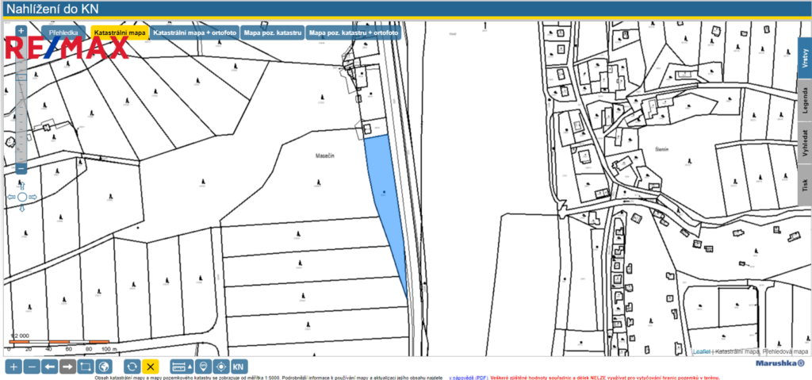The image size is (812, 380).
Task: Switch to the Přehledka map tab
Action: [63, 33]
